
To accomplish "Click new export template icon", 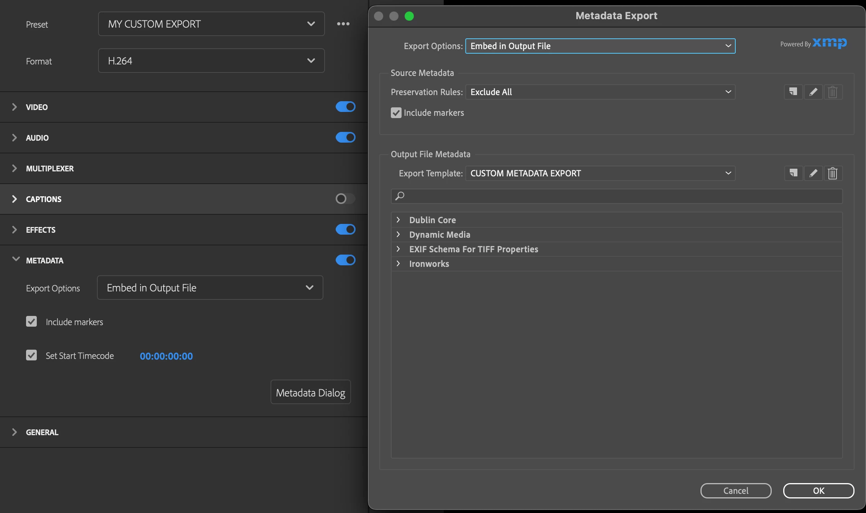I will point(793,173).
